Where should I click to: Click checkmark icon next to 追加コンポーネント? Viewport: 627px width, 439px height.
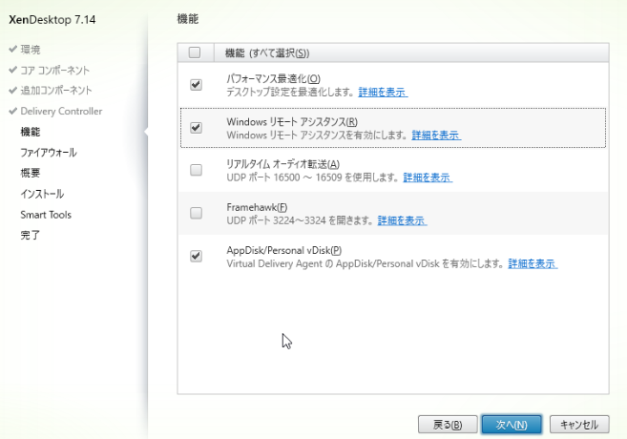pos(12,90)
